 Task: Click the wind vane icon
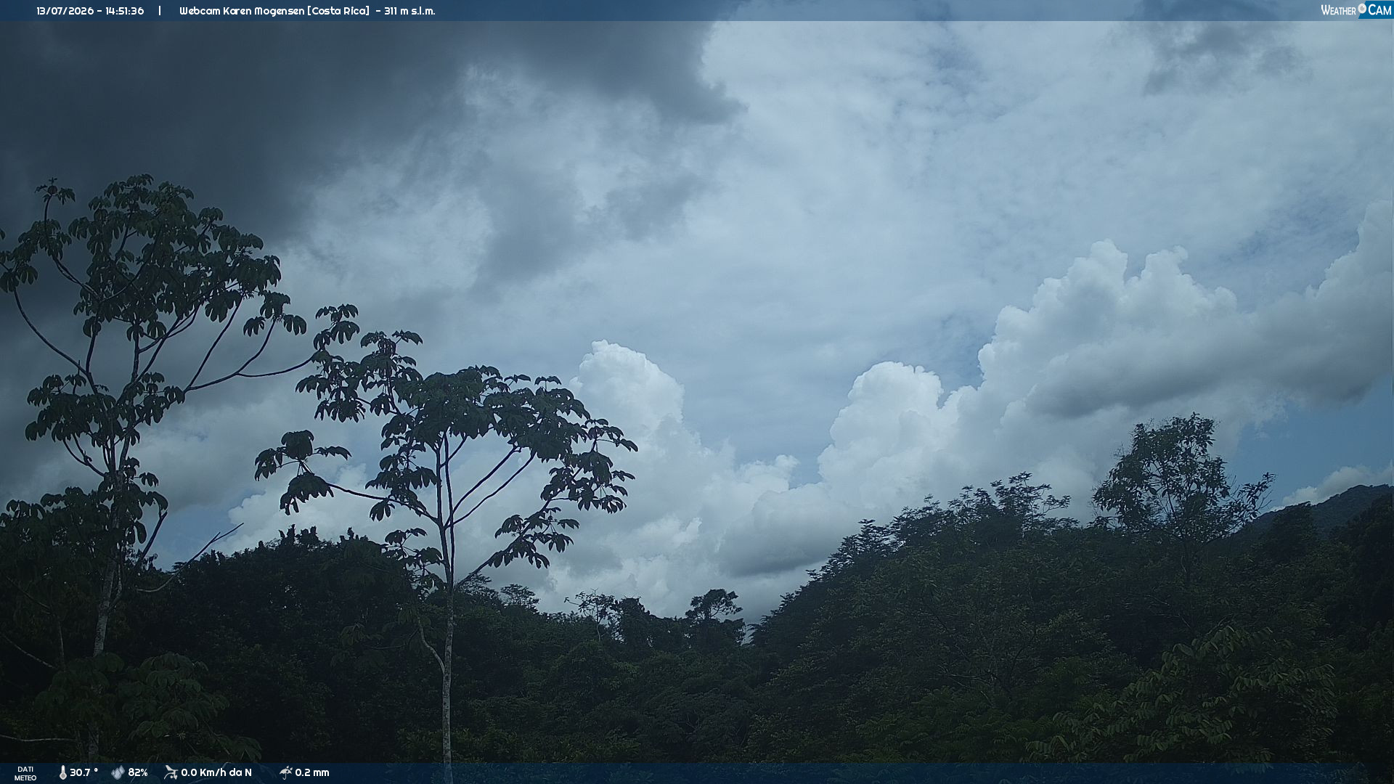pyautogui.click(x=171, y=773)
